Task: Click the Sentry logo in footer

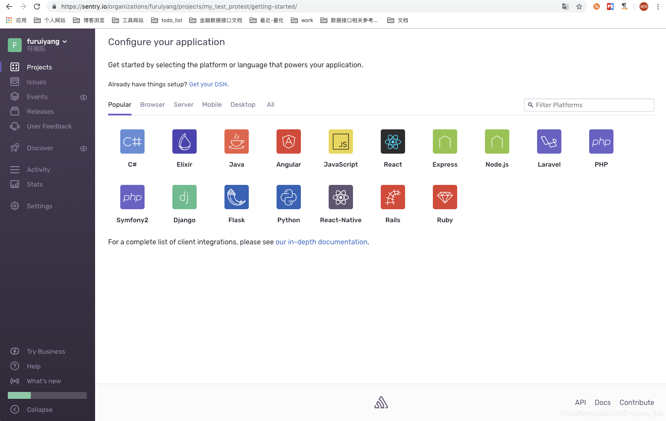Action: (x=381, y=403)
